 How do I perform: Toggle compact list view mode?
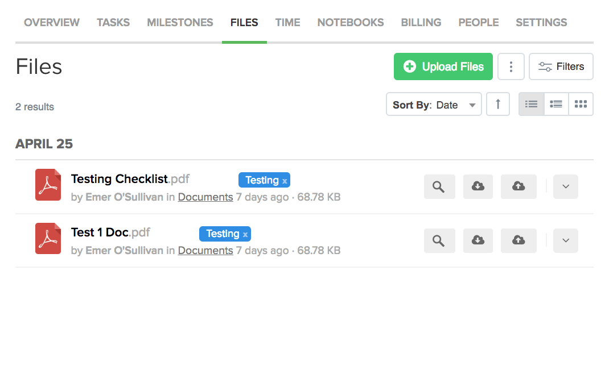click(x=555, y=104)
